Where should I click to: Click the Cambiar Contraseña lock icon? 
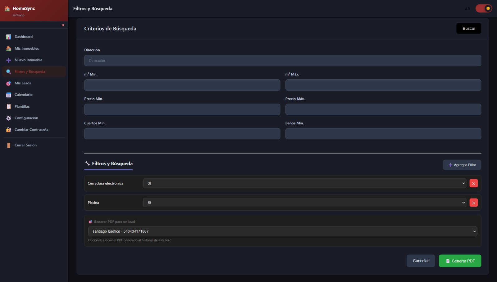[x=9, y=130]
